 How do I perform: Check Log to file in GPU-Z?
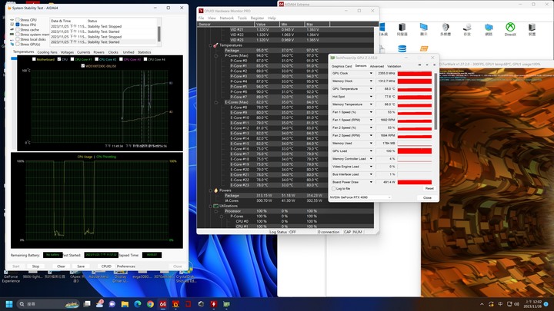coord(333,189)
